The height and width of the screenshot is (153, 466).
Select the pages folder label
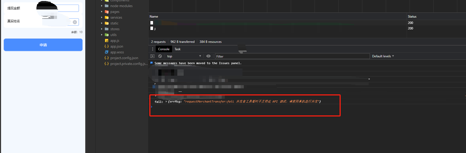click(115, 12)
